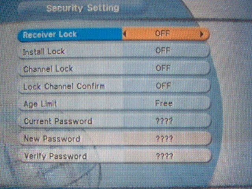
Task: Select the Age Limit row label
Action: click(x=40, y=104)
